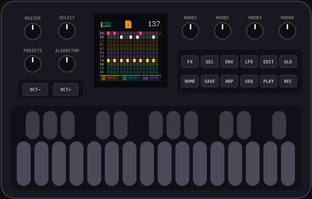Click the SAVE button
Viewport: 312px width, 199px height.
210,81
